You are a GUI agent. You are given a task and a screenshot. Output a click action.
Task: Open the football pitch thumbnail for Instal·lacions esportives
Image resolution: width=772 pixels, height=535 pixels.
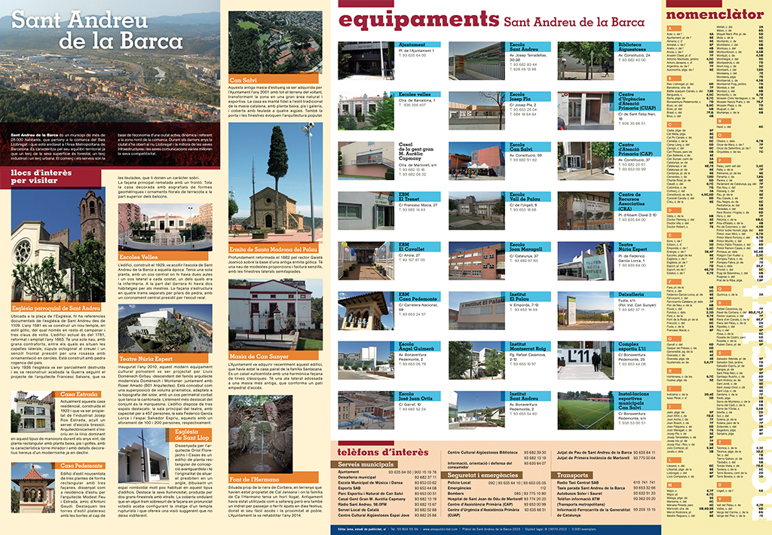(x=585, y=411)
